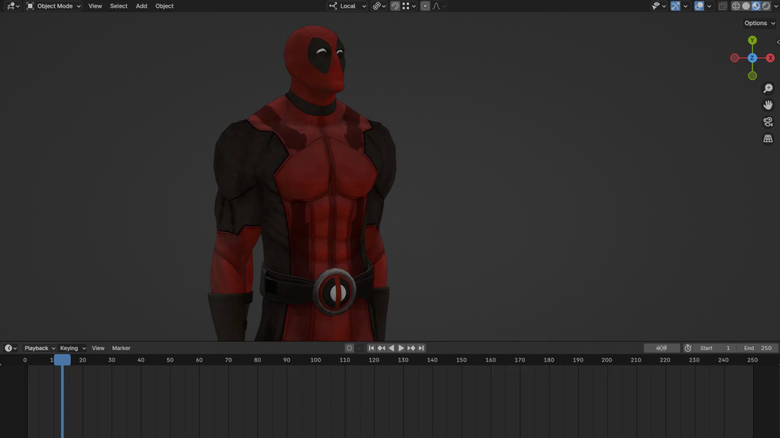The width and height of the screenshot is (780, 438).
Task: Open the timeline Marker menu
Action: 121,348
